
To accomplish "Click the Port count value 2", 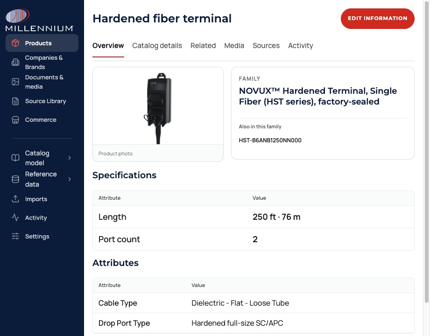I will click(x=255, y=239).
